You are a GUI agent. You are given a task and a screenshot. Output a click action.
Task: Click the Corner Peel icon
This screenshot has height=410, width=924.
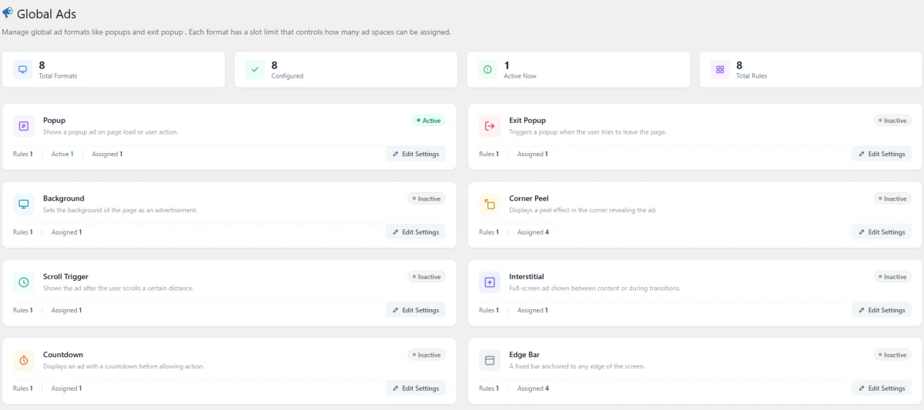coord(489,204)
